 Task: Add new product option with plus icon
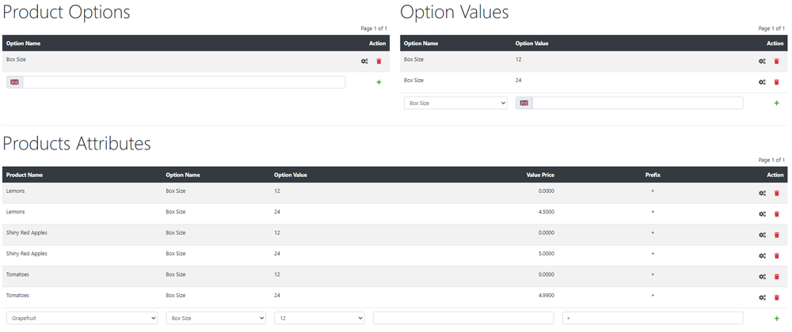379,82
